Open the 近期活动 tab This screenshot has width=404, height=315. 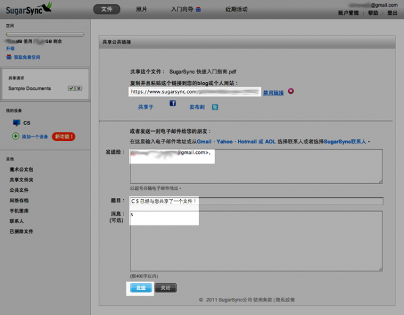click(236, 9)
